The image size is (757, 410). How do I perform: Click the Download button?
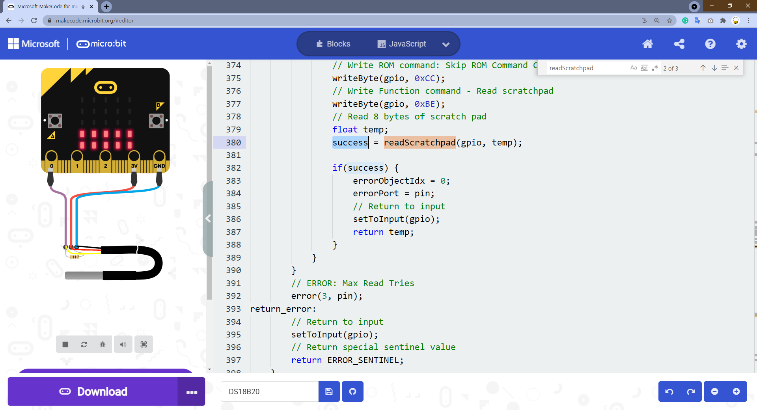[93, 391]
